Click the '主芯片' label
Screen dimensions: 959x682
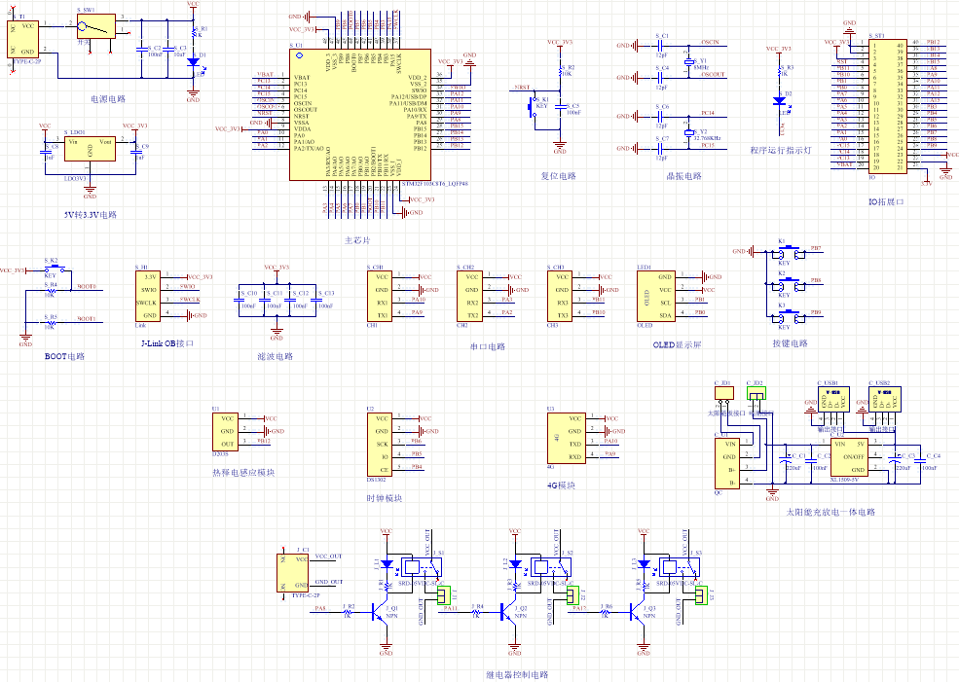tap(357, 240)
